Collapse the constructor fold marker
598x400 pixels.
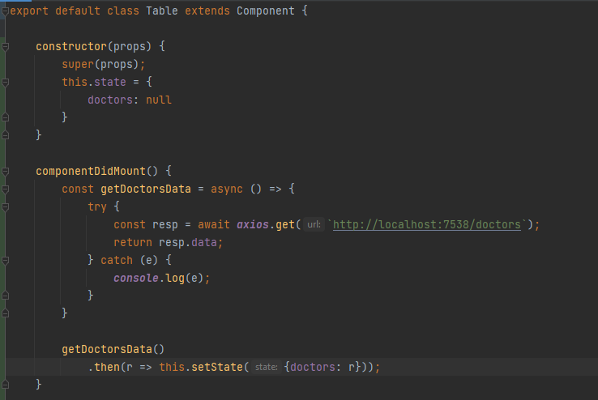point(6,47)
